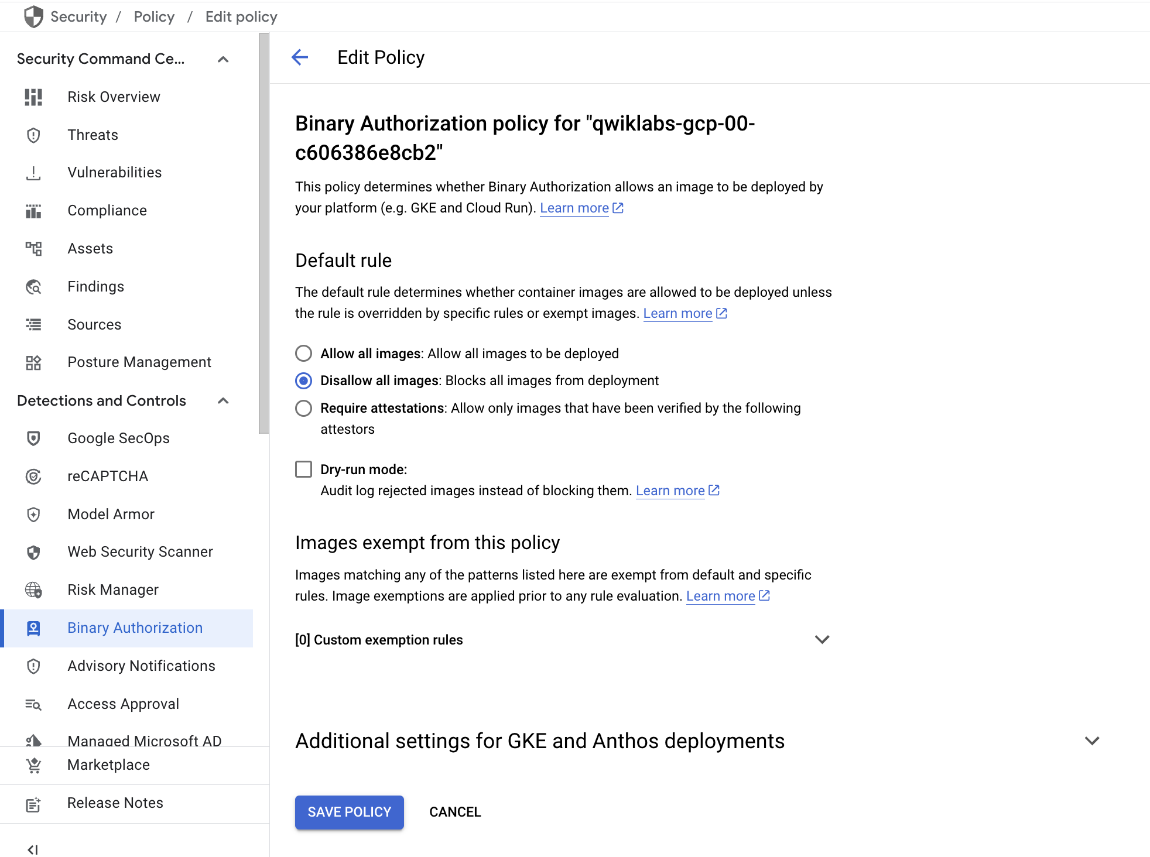The height and width of the screenshot is (857, 1150).
Task: Open Model Armor from sidebar
Action: (111, 515)
